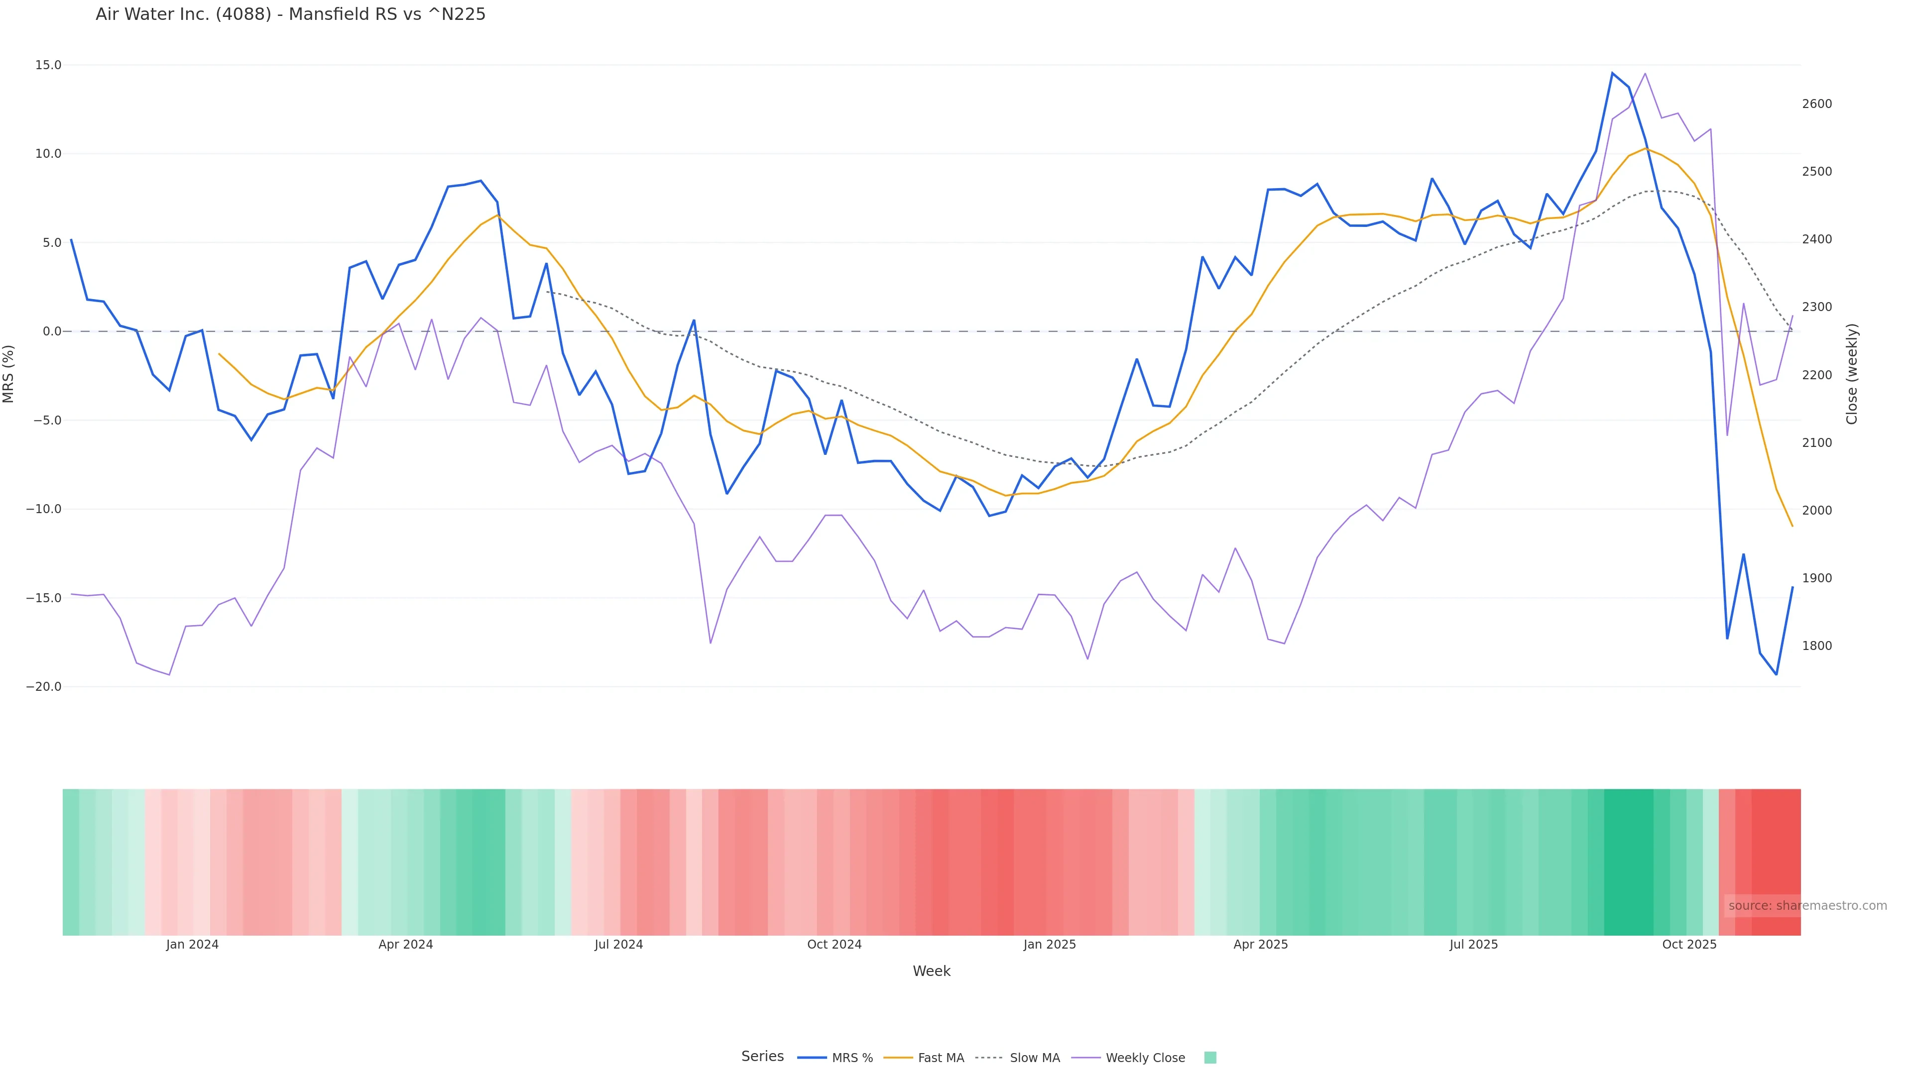Click the "Jan 2025" x-axis label
The image size is (1912, 1075).
[x=1049, y=945]
